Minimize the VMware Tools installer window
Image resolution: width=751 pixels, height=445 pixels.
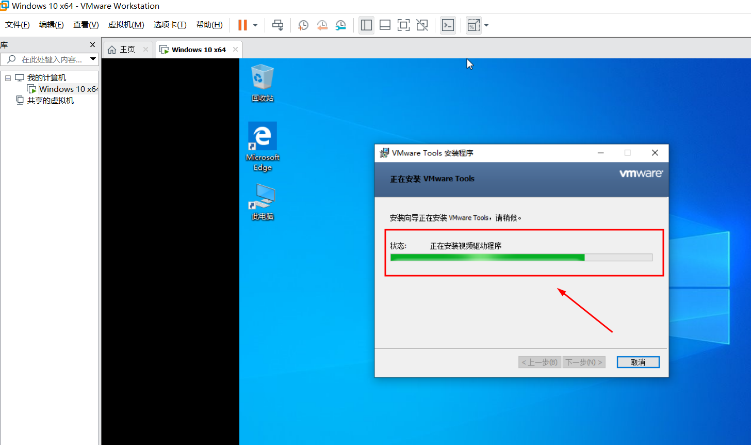point(601,153)
